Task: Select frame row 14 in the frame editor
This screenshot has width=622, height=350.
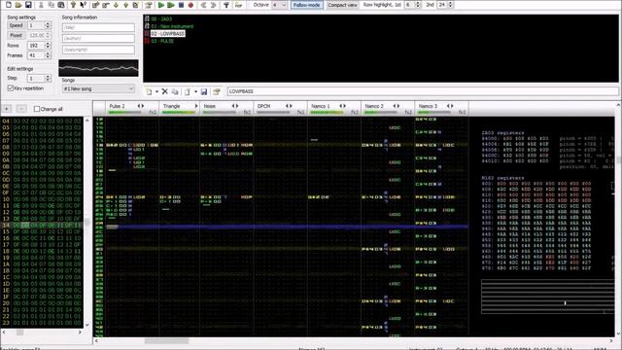Action: tap(42, 225)
